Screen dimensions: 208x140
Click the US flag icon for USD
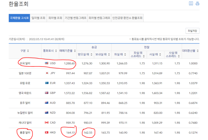47,63
